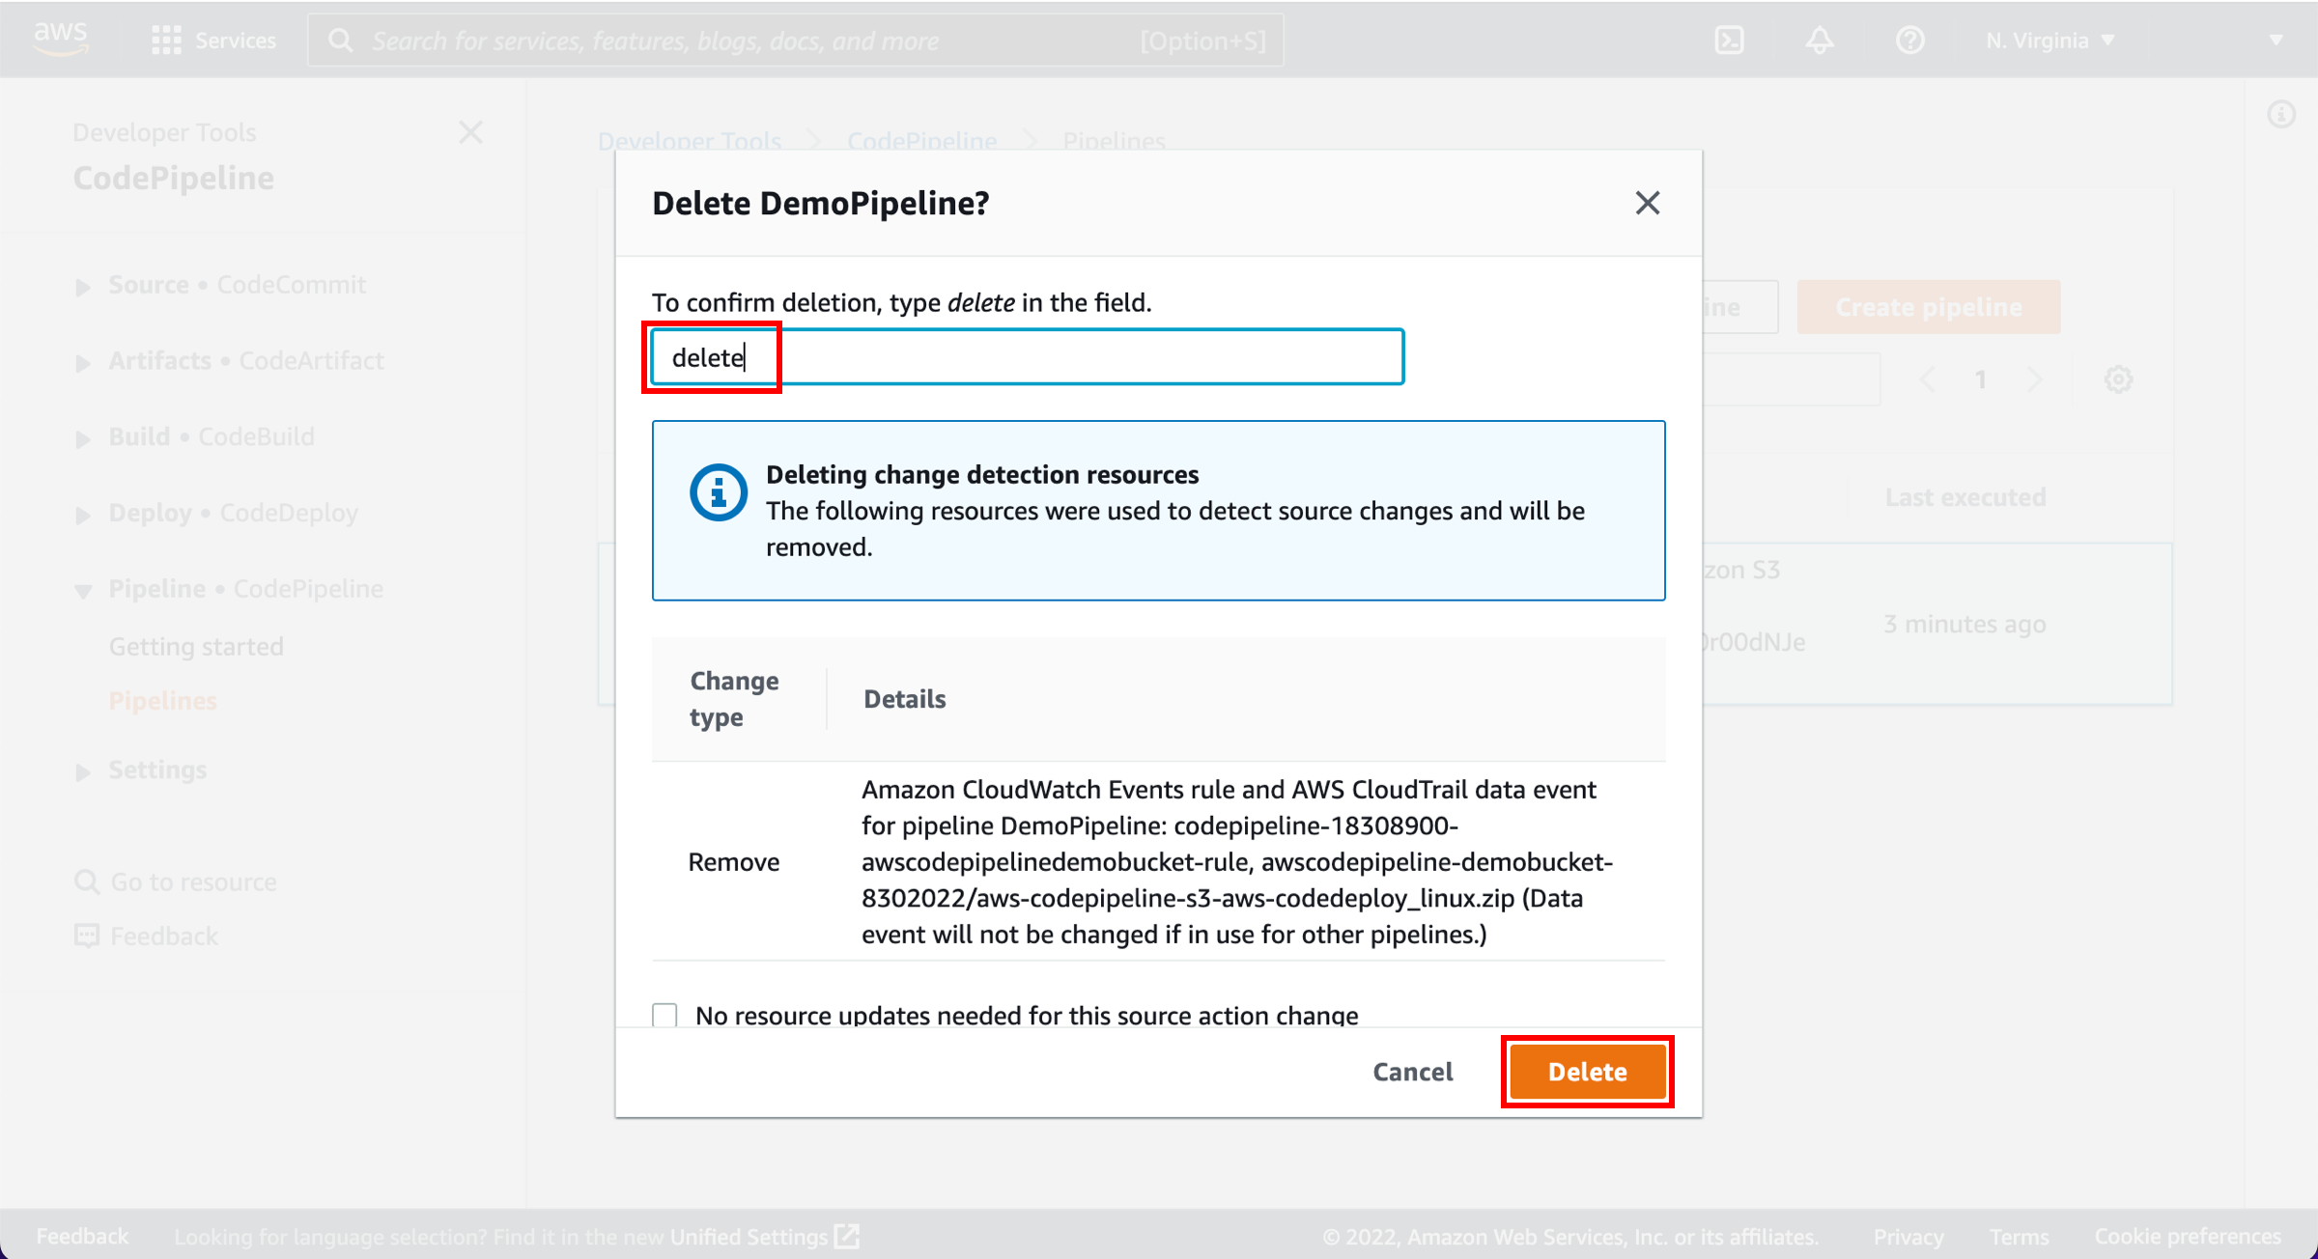Go to previous page arrow in pagination
This screenshot has height=1259, width=2318.
click(x=1928, y=379)
